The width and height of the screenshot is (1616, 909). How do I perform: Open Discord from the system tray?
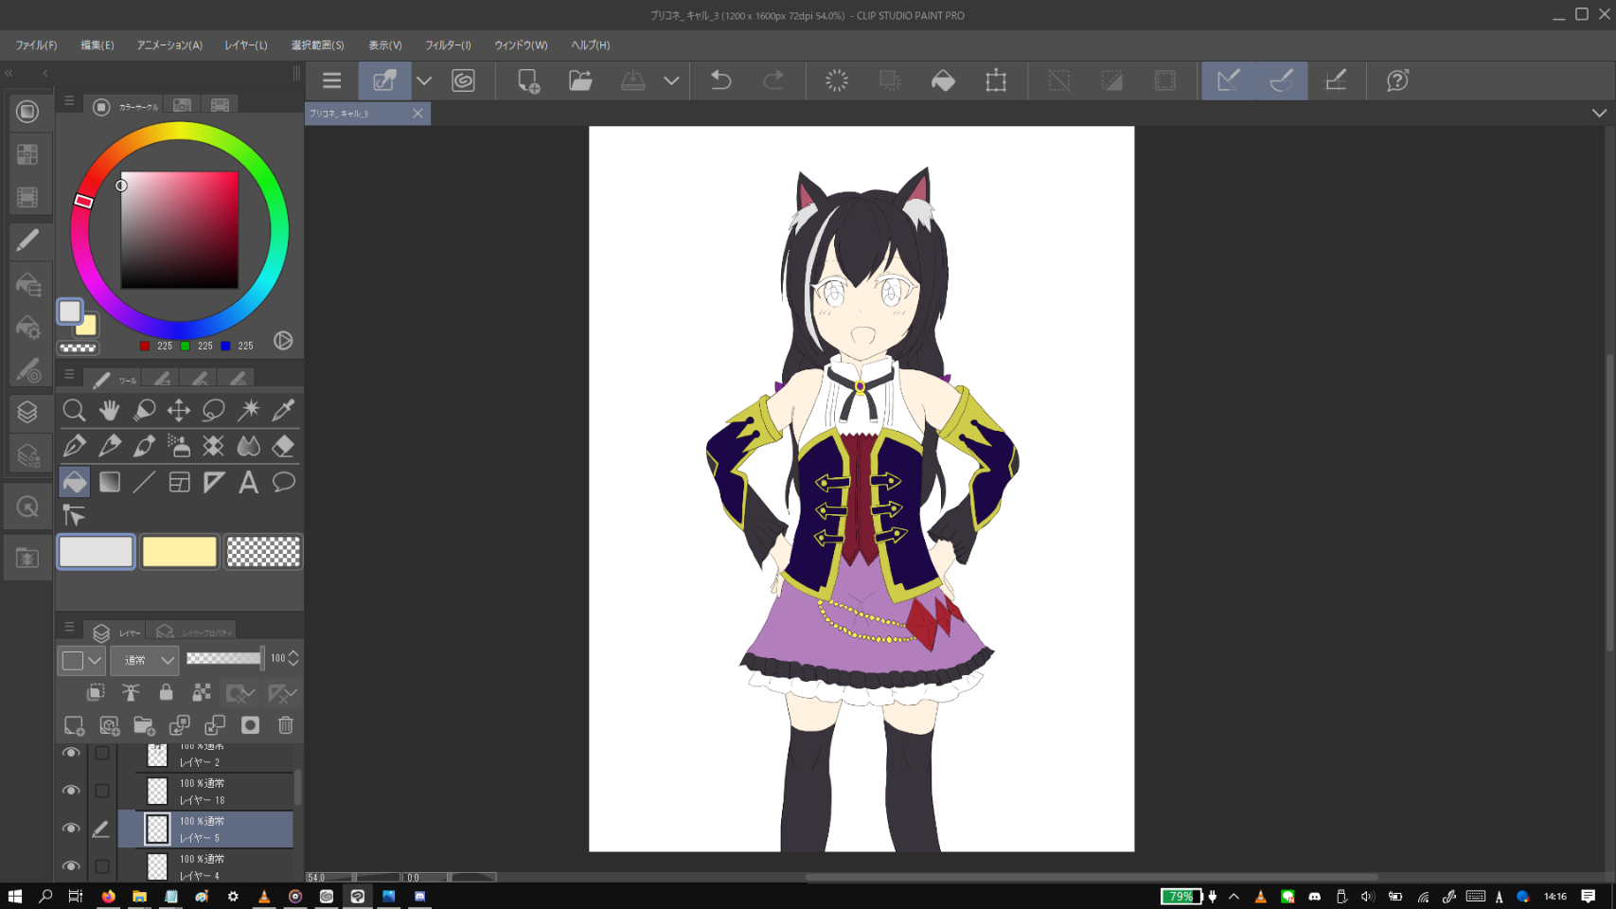point(1314,897)
